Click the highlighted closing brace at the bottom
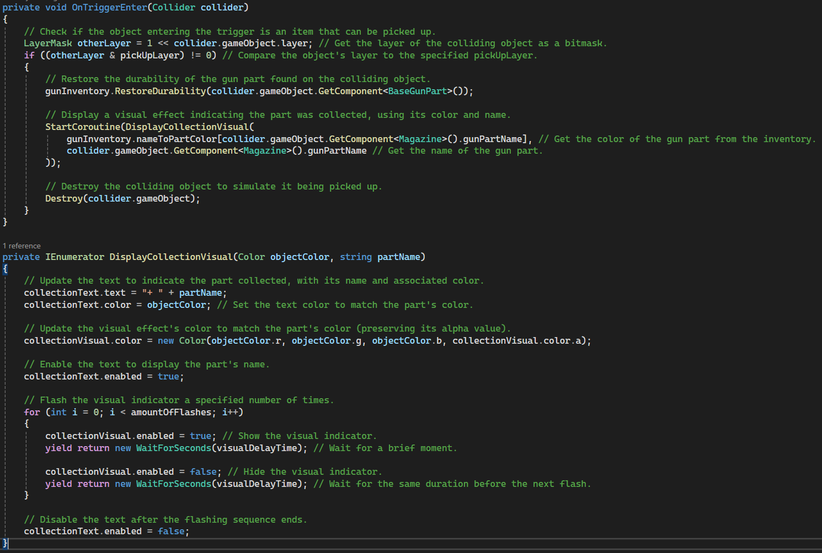The height and width of the screenshot is (553, 822). tap(5, 543)
